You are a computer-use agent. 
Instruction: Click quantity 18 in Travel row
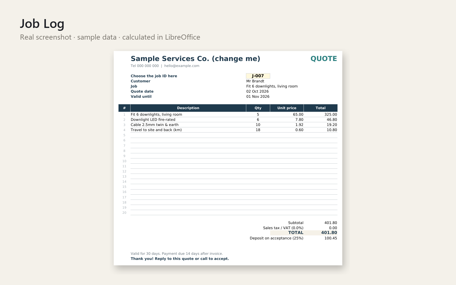[x=258, y=130]
